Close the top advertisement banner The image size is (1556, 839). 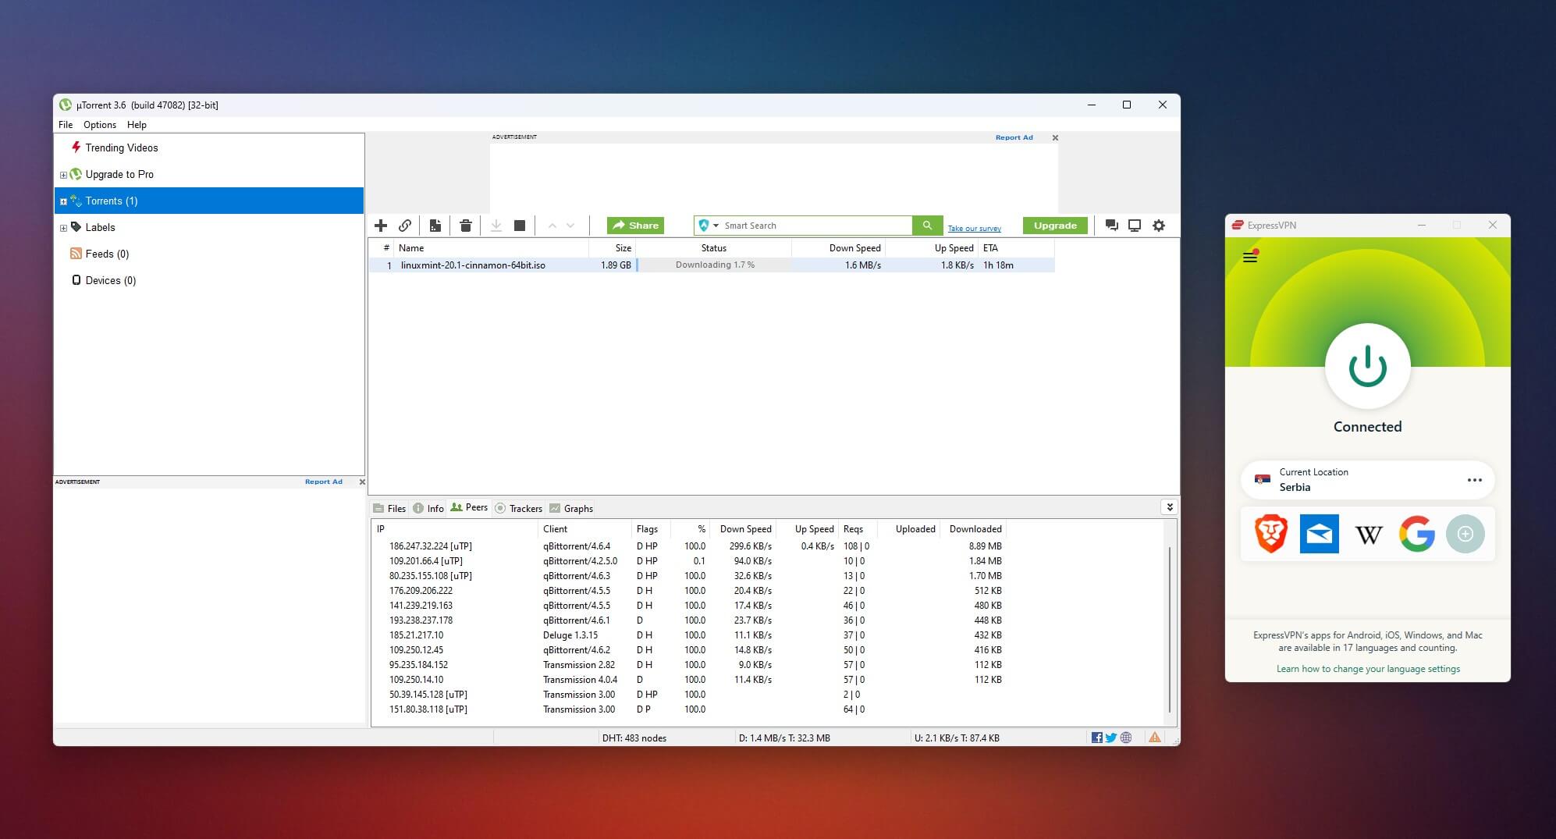[x=1055, y=137]
